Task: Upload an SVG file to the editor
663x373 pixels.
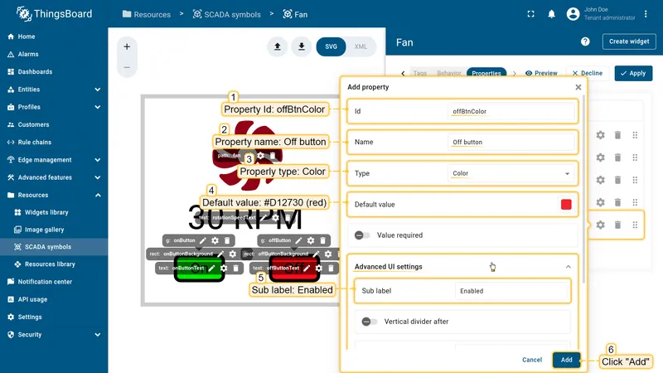Action: [278, 46]
